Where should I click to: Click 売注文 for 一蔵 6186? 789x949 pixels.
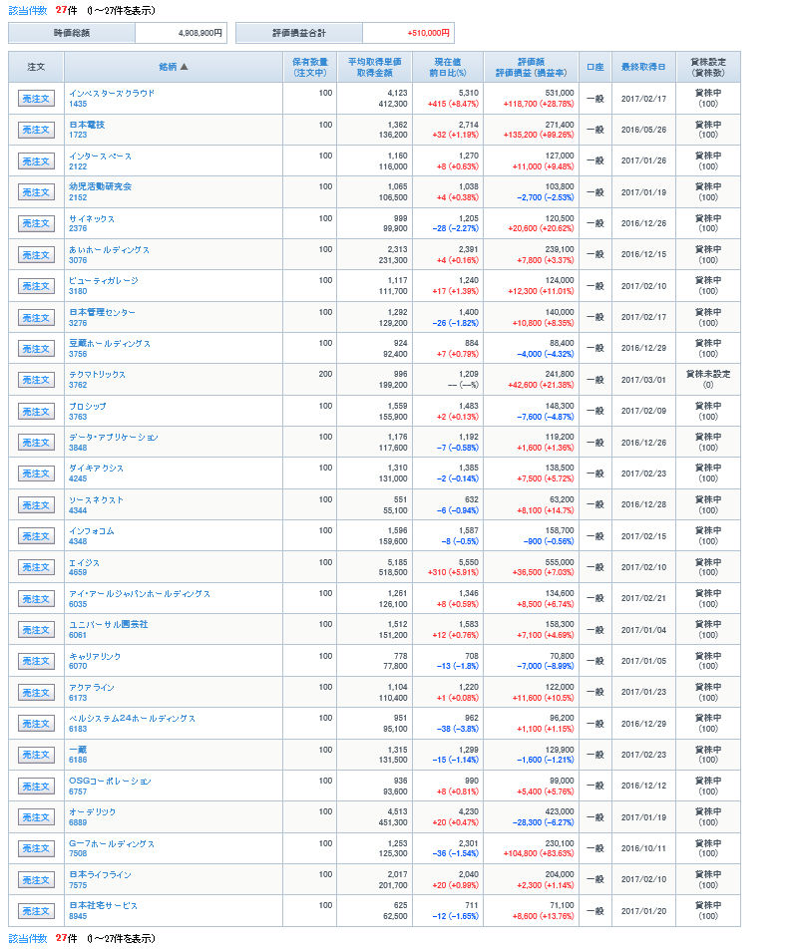pyautogui.click(x=36, y=755)
